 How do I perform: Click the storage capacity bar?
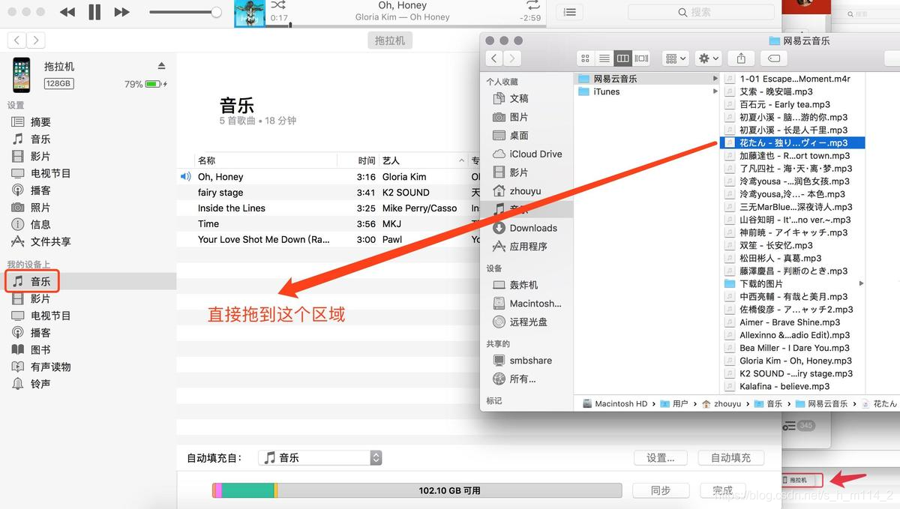coord(417,490)
